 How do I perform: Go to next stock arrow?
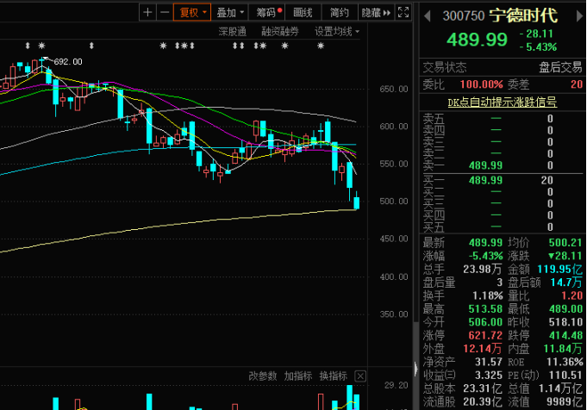(x=580, y=16)
